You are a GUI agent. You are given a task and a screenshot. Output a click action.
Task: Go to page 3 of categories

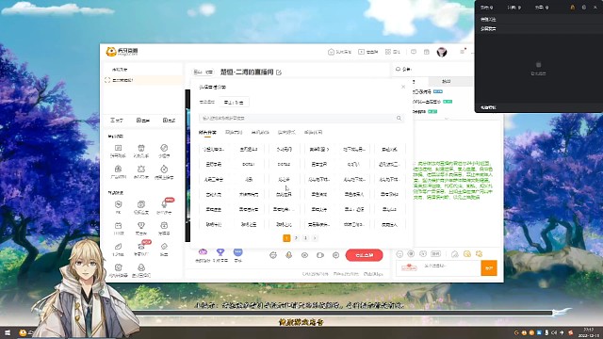(305, 238)
